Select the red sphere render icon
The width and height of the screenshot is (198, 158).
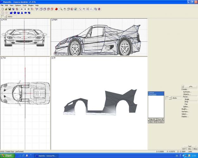tap(56, 9)
